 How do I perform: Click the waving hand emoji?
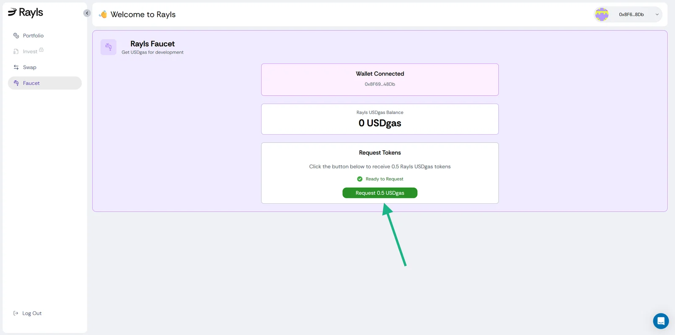[103, 14]
